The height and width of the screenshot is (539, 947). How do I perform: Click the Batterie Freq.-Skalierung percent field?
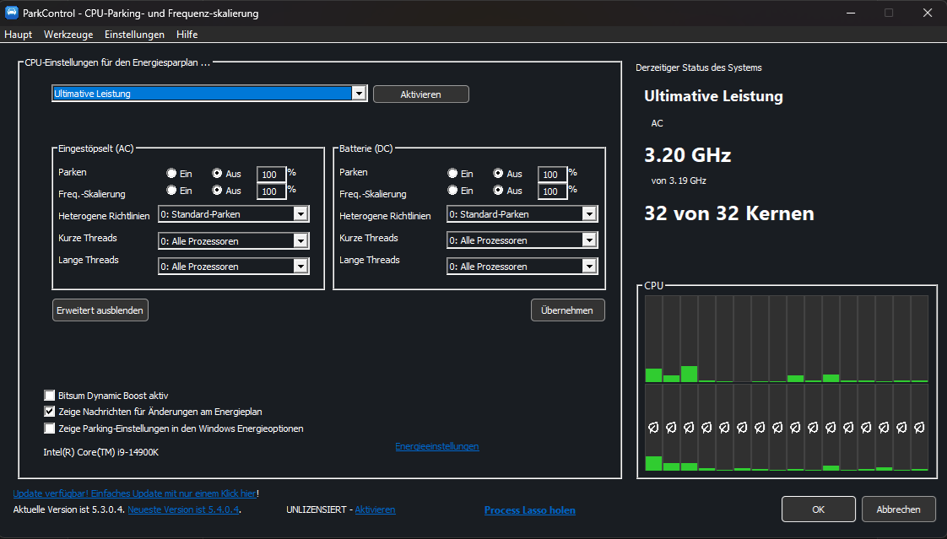click(x=552, y=191)
